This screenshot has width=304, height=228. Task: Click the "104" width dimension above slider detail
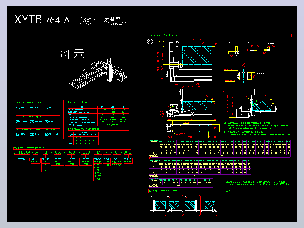coord(243,64)
